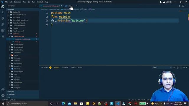Collapse the Go Core folder
Image resolution: width=189 pixels, height=106 pixels.
[16, 34]
